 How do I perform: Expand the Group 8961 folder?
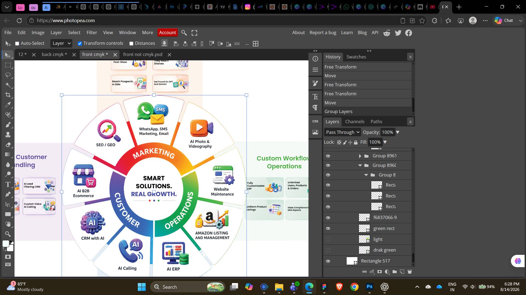[x=360, y=156]
